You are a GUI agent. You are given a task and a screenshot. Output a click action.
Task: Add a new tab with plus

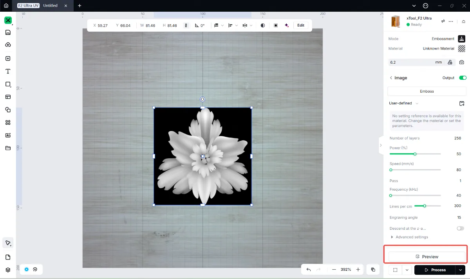80,5
